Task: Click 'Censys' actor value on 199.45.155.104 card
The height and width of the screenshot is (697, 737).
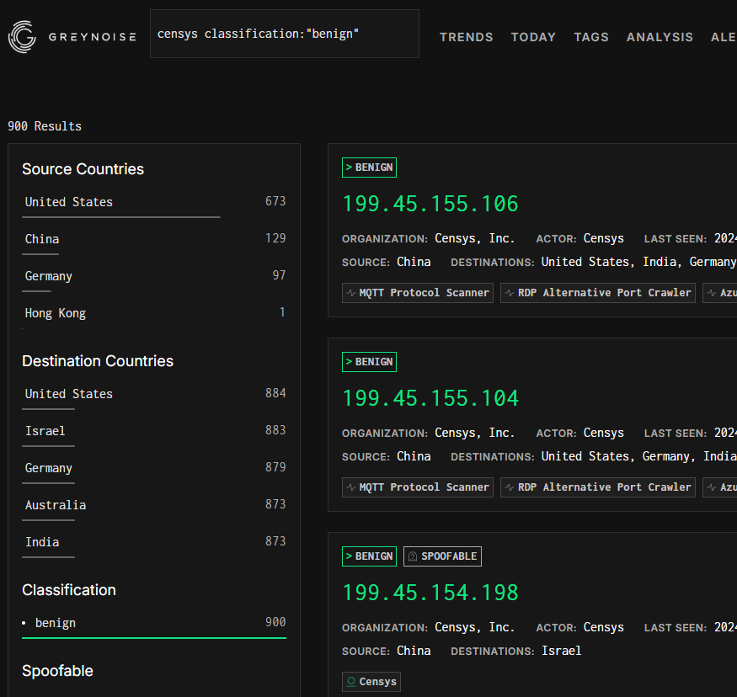Action: (x=604, y=433)
